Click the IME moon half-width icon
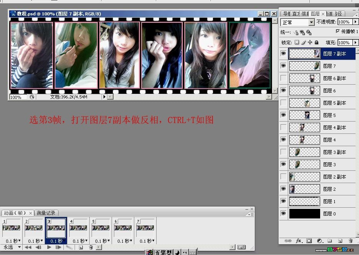Viewport: 359px width, 255px height. coord(177,252)
